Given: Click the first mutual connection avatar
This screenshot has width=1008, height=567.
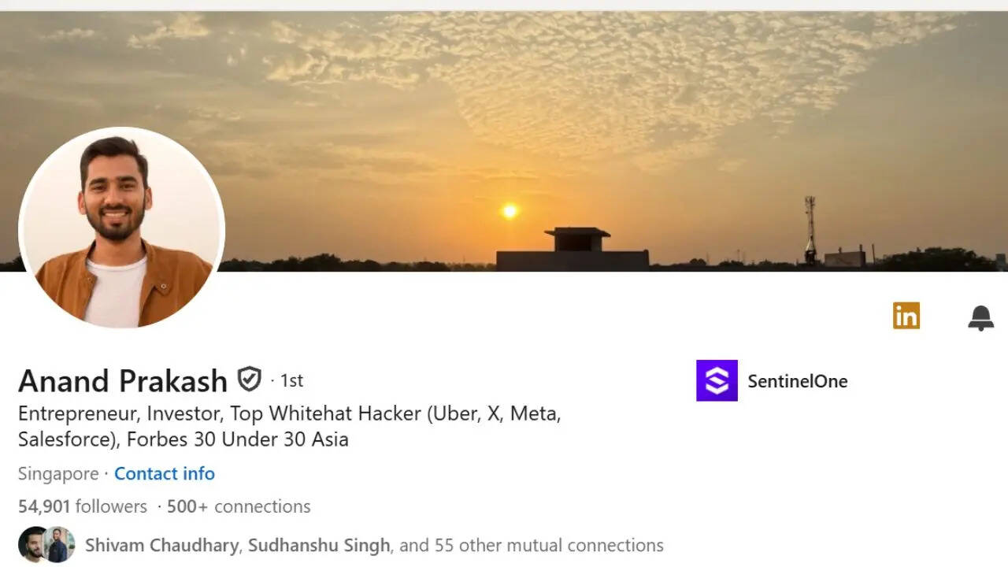Looking at the screenshot, I should tap(34, 544).
